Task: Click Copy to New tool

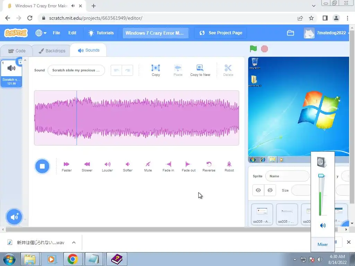Action: [x=200, y=70]
